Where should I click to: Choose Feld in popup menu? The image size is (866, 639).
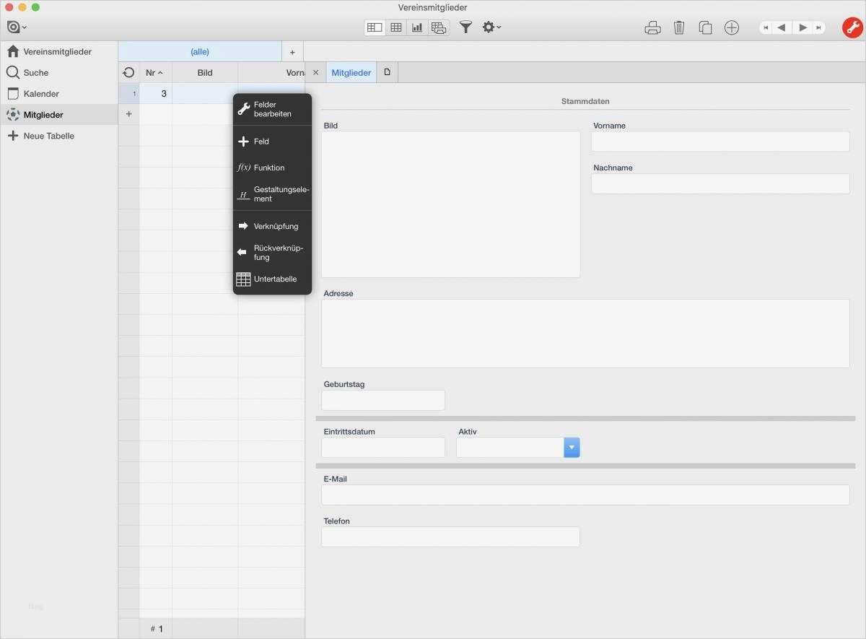click(272, 142)
